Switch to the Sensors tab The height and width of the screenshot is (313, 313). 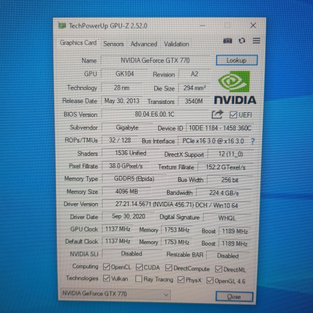114,44
